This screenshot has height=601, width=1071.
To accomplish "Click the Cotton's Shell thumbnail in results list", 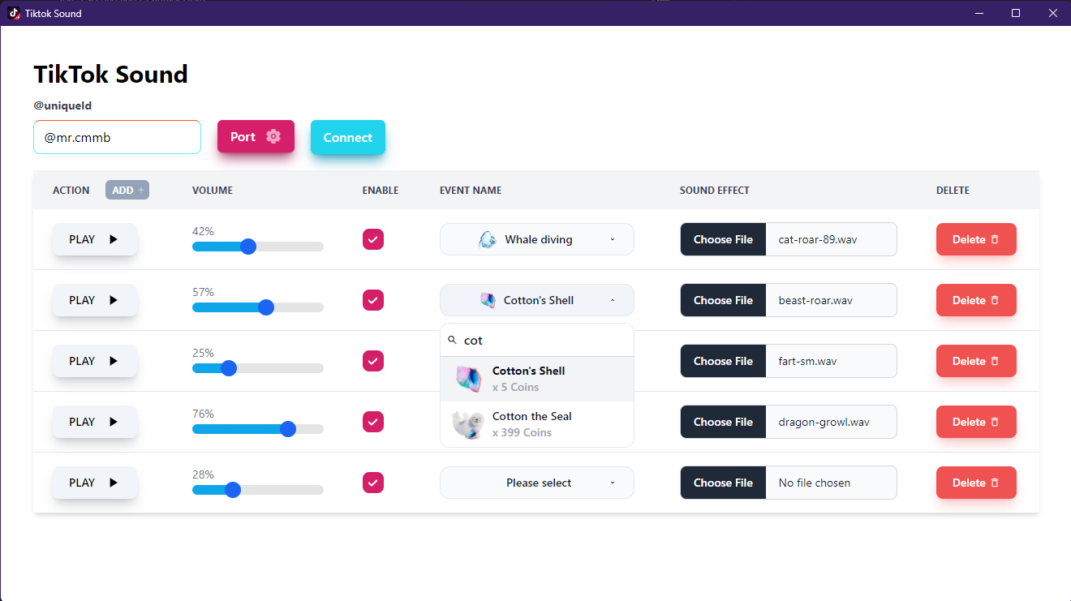I will click(x=468, y=379).
